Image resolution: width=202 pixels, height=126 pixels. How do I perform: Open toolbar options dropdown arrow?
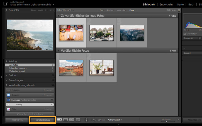pos(179,120)
